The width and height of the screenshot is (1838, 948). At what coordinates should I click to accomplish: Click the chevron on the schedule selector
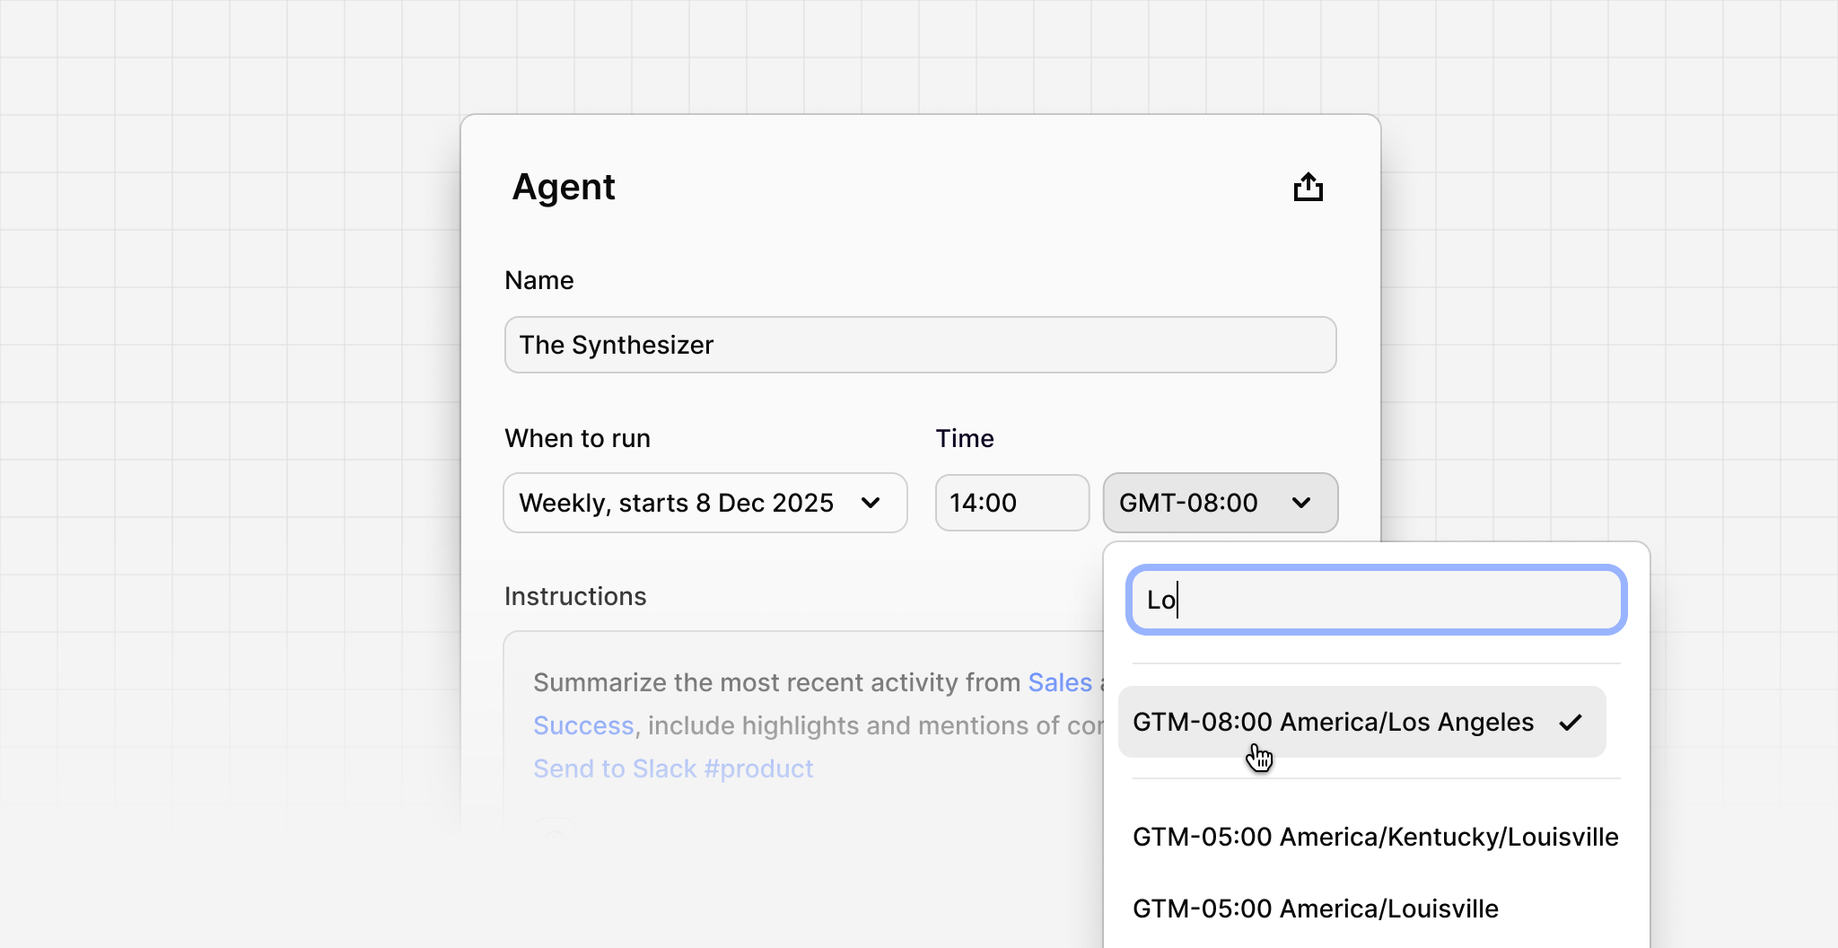[x=871, y=504]
